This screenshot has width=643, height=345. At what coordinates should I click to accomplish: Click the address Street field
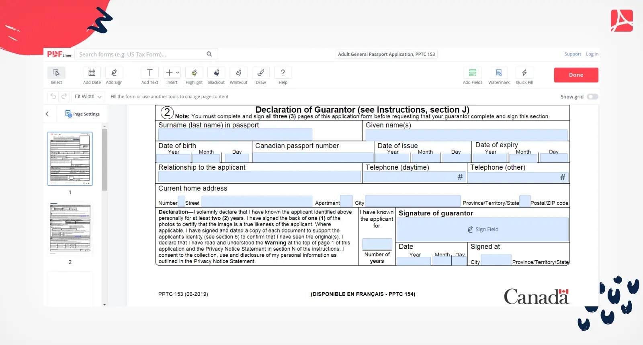click(x=256, y=201)
